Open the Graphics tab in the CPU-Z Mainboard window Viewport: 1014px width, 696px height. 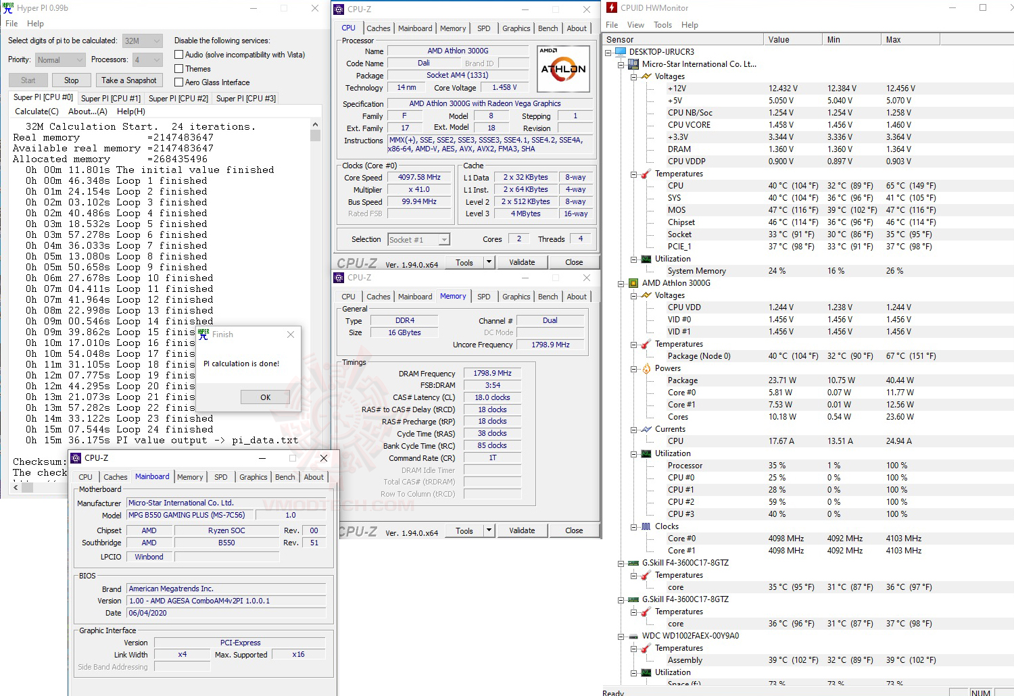tap(254, 477)
